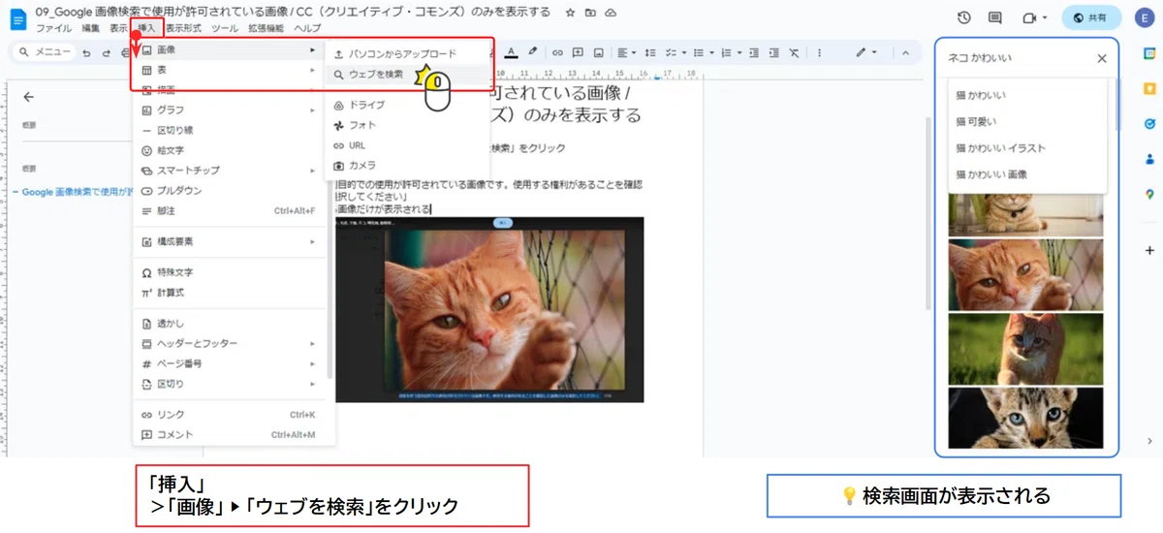Viewport: 1163px width, 533px height.
Task: Choose フォト in image submenu
Action: point(407,125)
